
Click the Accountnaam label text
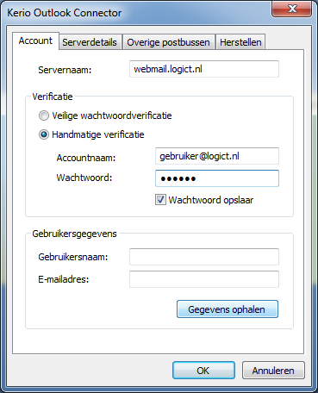86,158
